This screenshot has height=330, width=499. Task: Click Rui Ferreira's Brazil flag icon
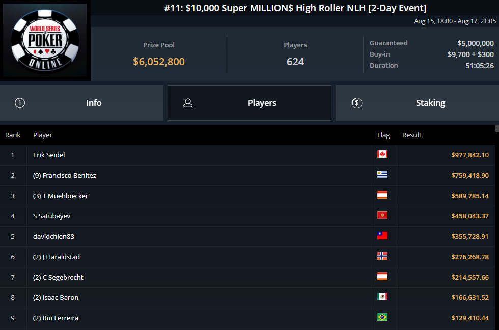click(382, 317)
